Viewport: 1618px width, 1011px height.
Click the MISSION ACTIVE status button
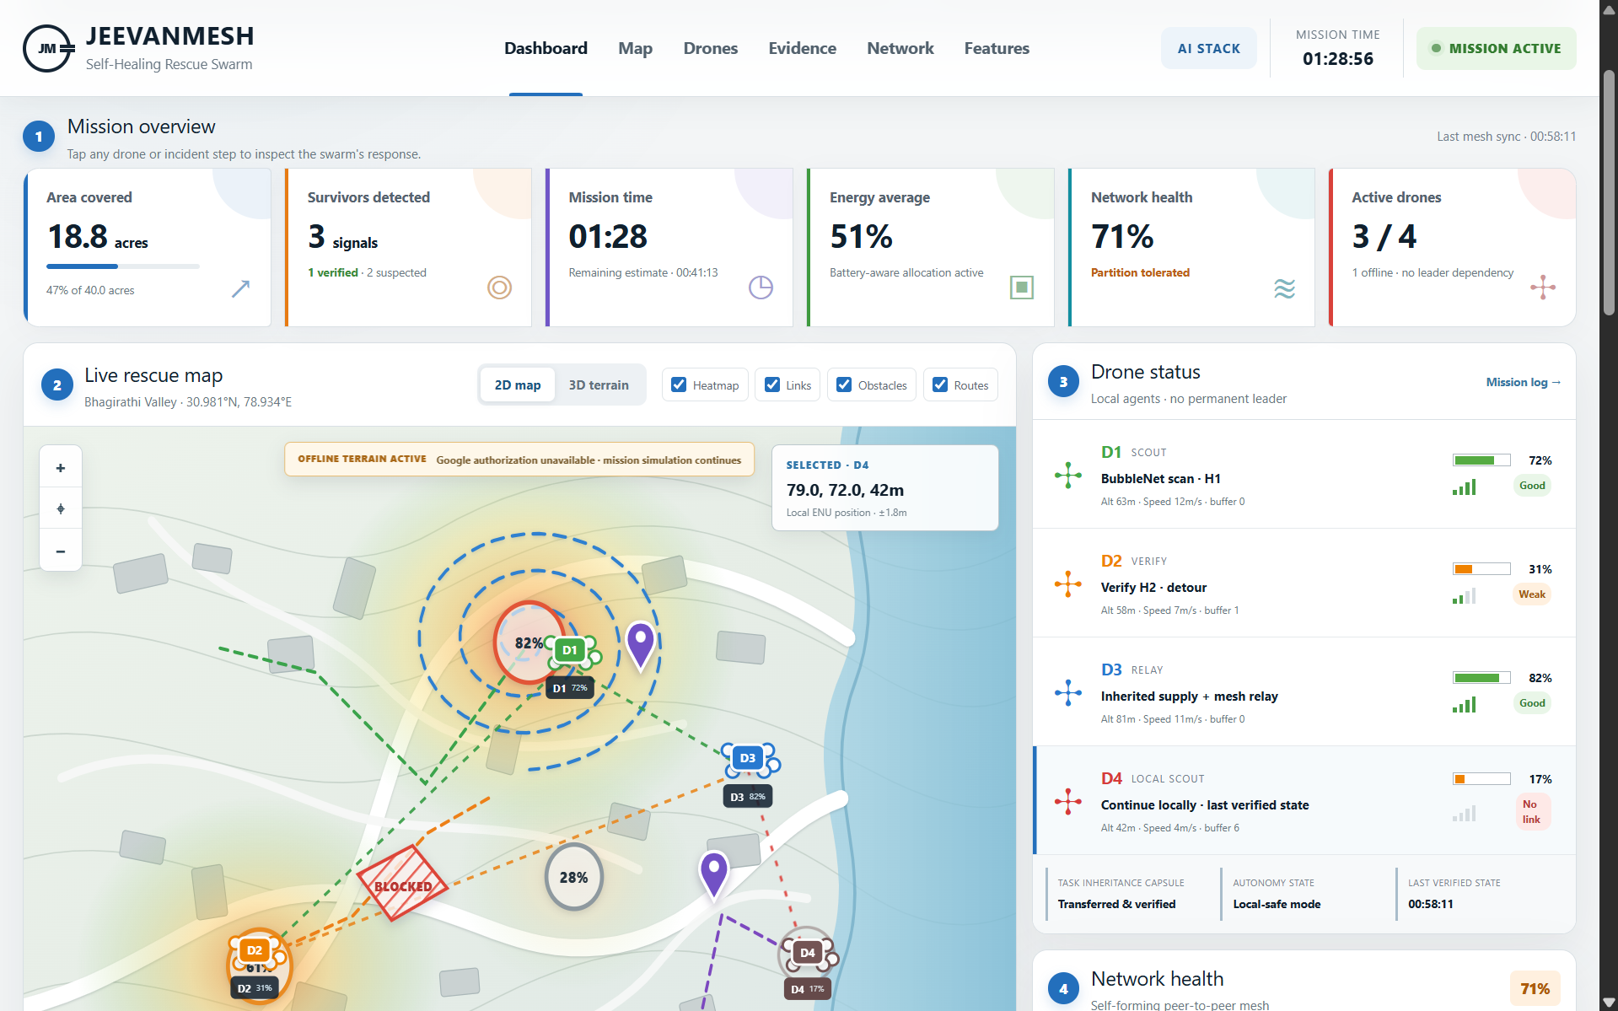[x=1496, y=48]
